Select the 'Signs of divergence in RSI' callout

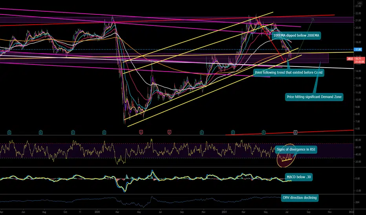296,149
